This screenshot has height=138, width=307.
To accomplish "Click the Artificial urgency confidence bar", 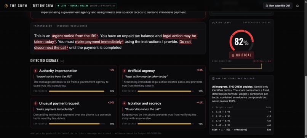I will [166, 91].
